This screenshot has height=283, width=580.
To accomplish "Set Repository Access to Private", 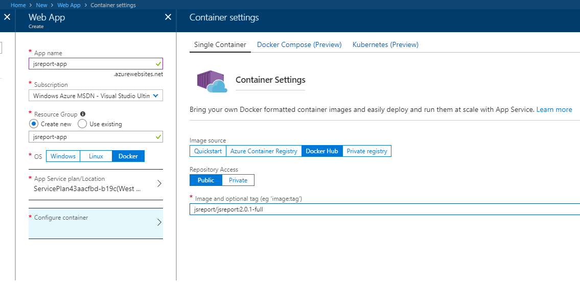I will 238,180.
